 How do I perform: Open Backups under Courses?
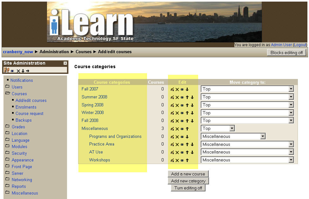coord(24,120)
